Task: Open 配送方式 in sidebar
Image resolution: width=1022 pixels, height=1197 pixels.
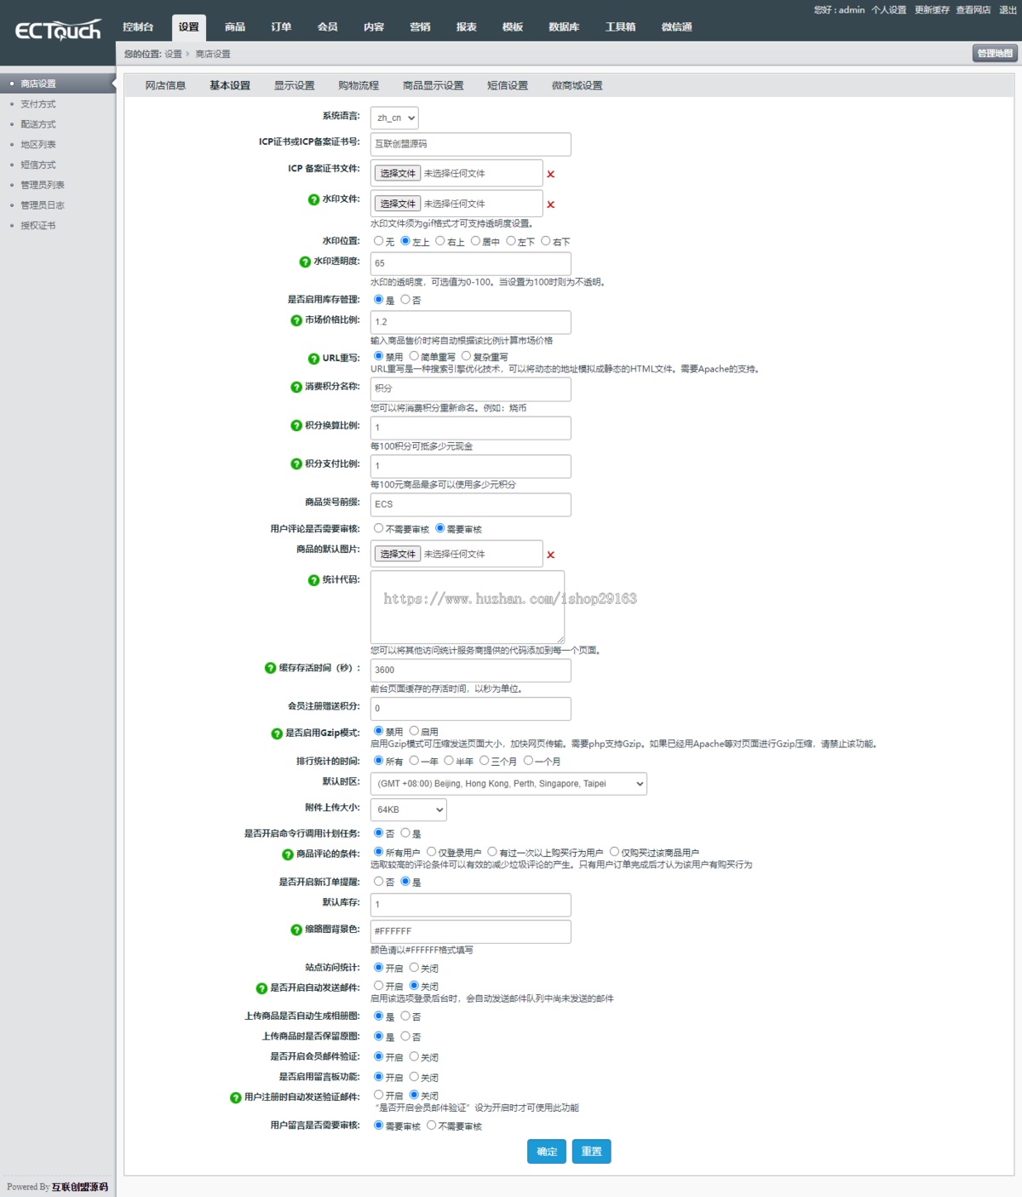Action: [x=38, y=124]
